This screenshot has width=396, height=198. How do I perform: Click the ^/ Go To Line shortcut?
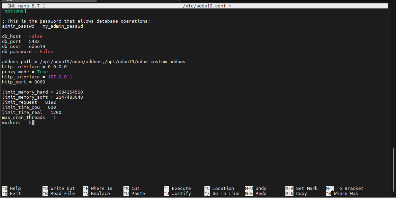222,194
